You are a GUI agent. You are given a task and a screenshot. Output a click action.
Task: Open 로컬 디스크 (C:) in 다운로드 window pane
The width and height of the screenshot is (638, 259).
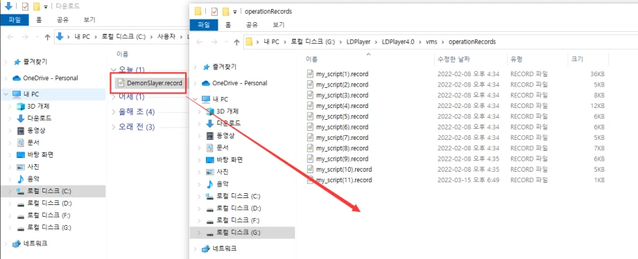(x=49, y=191)
